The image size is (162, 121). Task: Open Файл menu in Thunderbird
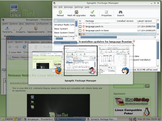pyautogui.click(x=5, y=24)
